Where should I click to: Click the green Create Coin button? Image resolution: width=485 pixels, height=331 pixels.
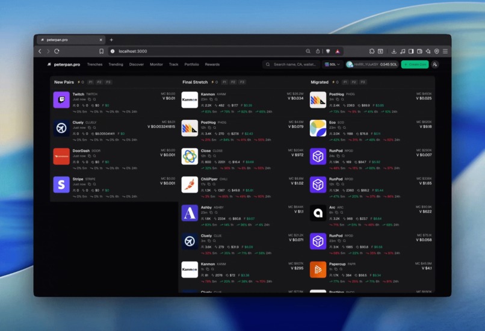[415, 64]
